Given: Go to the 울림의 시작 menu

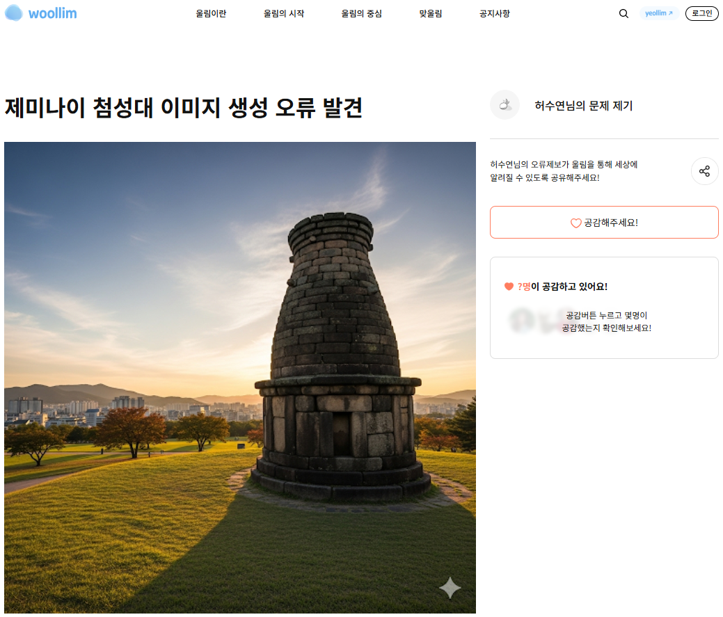Looking at the screenshot, I should (x=283, y=14).
